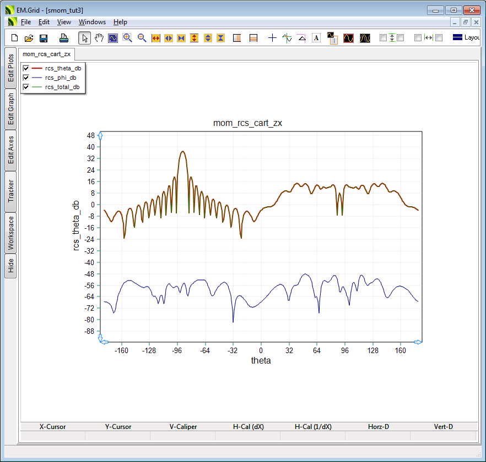Uncheck the rcs_theta_db trace checkbox
This screenshot has height=462, width=486.
click(x=26, y=68)
